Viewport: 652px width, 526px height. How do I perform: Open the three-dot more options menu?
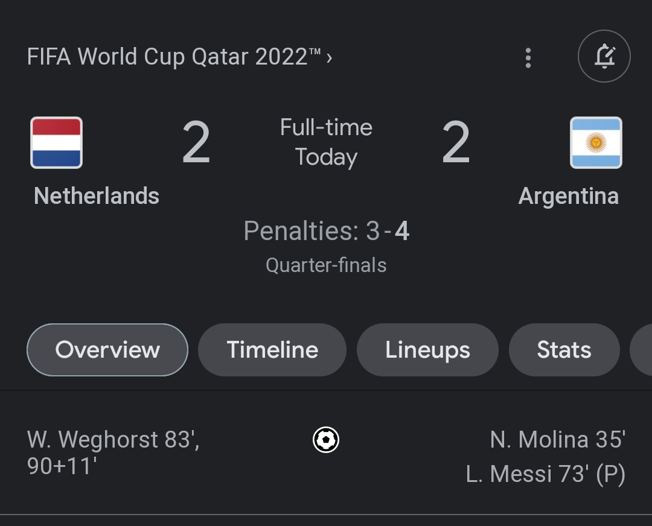528,58
